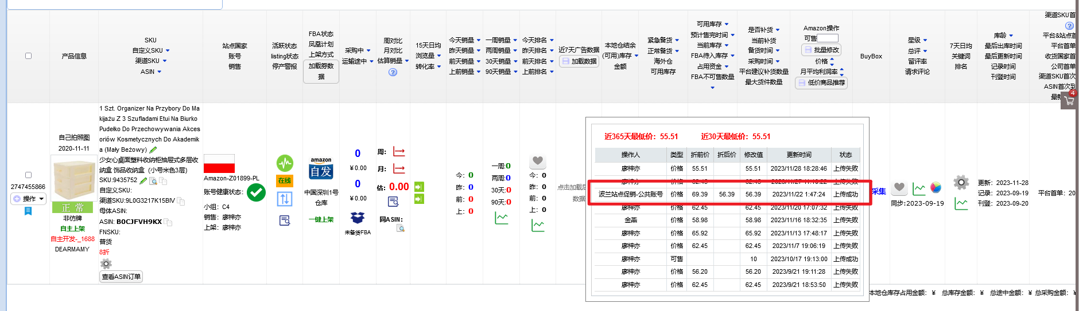Open the monthly comparison red chart icon

(x=399, y=169)
